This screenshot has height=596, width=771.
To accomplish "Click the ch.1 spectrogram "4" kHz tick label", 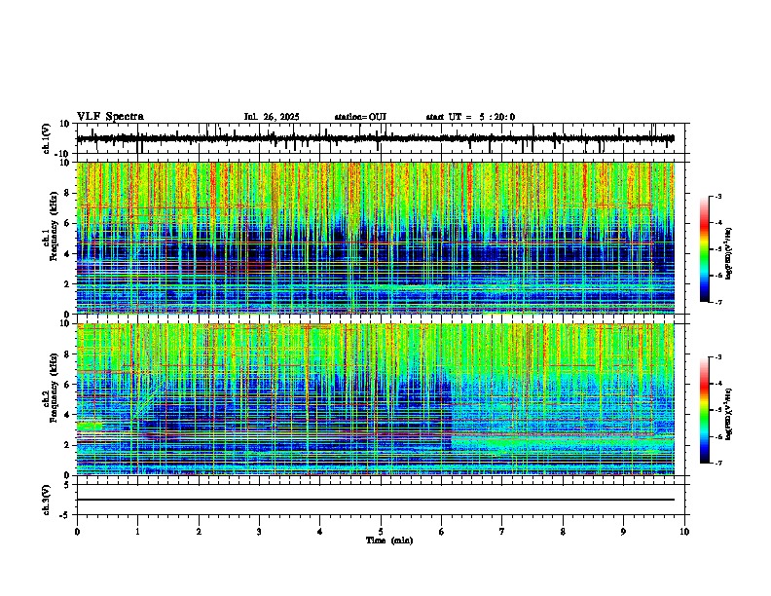I will [68, 254].
